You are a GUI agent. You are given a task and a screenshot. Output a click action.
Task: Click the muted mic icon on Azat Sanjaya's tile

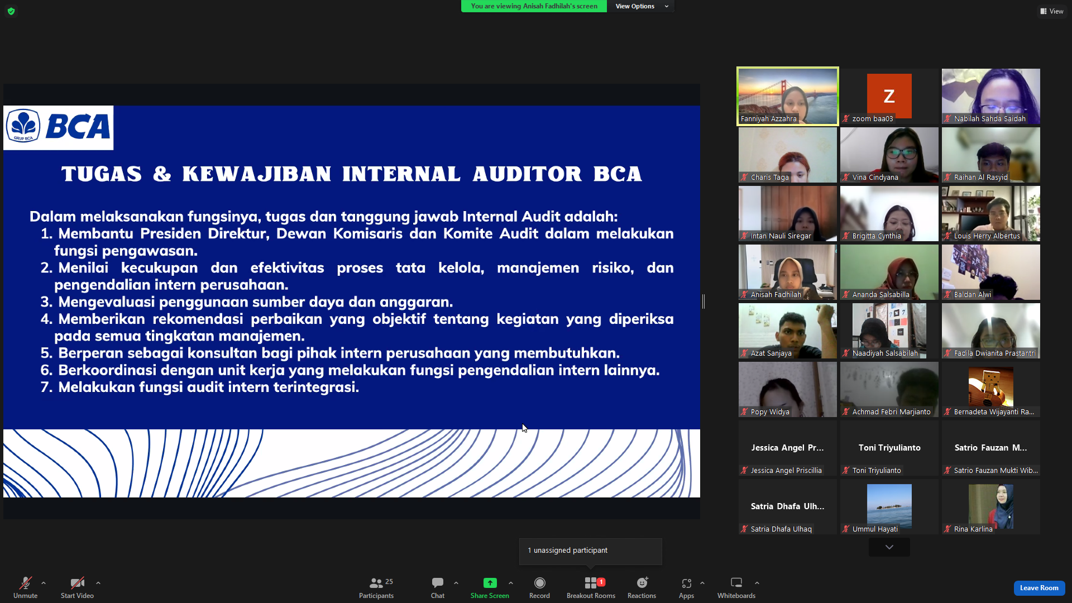click(745, 353)
